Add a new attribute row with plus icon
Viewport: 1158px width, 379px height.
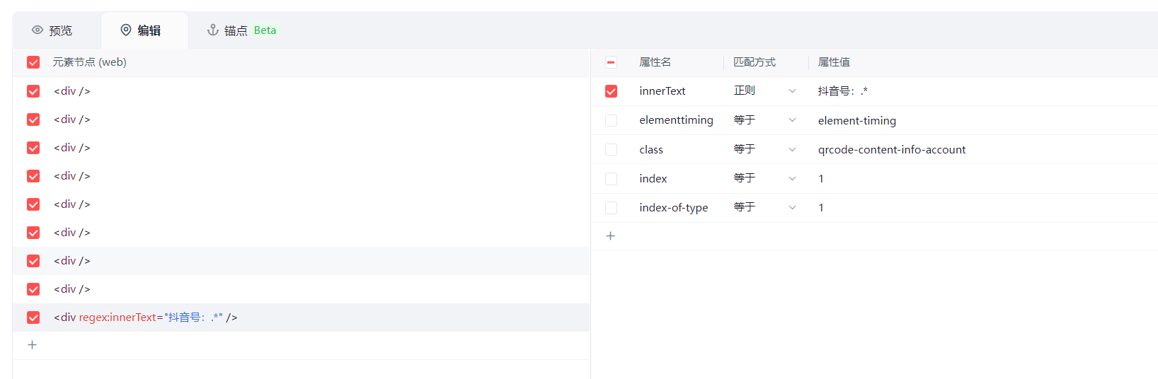pyautogui.click(x=610, y=236)
